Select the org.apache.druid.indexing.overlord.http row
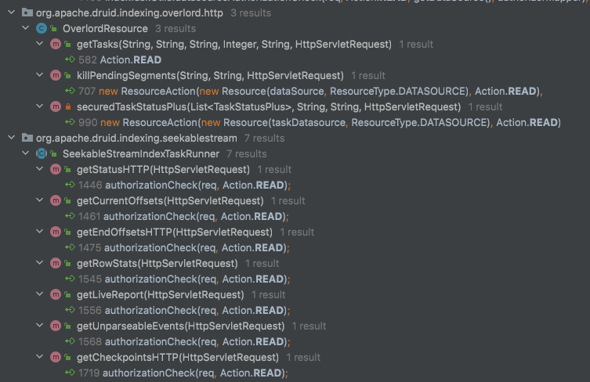 click(295, 13)
